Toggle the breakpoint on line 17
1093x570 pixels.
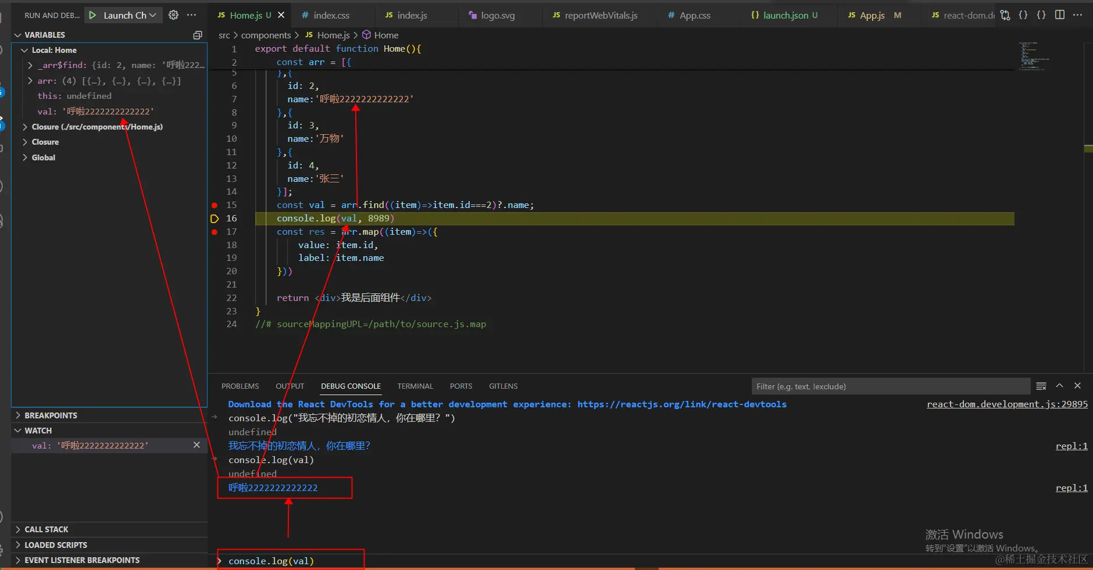click(215, 232)
